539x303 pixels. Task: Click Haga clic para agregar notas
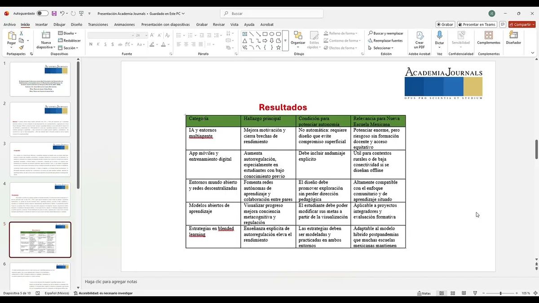(x=111, y=281)
